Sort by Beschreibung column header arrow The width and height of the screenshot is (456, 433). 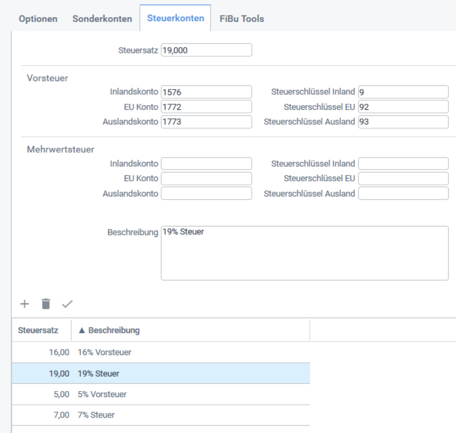tap(82, 331)
